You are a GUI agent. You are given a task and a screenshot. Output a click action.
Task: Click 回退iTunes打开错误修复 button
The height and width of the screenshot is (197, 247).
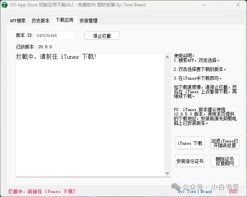[225, 143]
